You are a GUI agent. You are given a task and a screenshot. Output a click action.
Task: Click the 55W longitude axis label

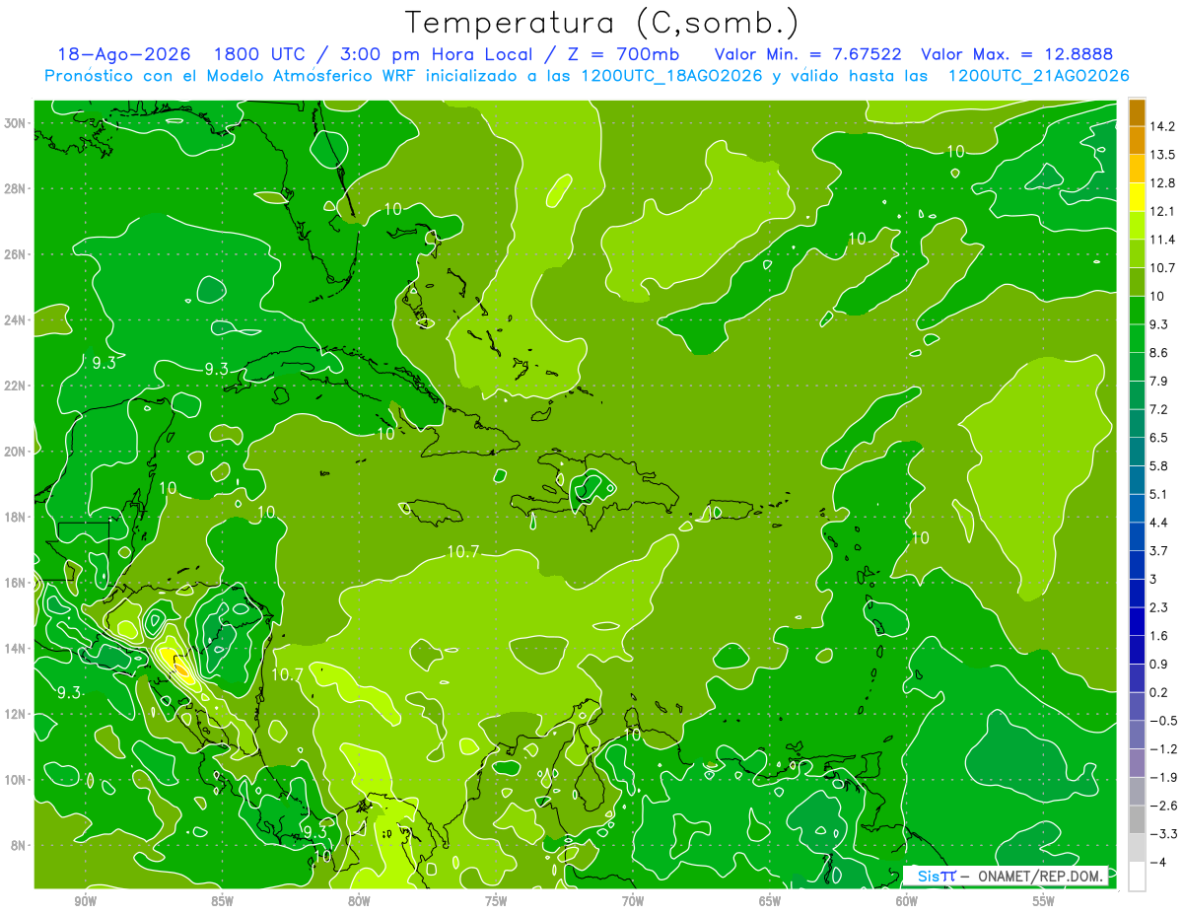1044,901
